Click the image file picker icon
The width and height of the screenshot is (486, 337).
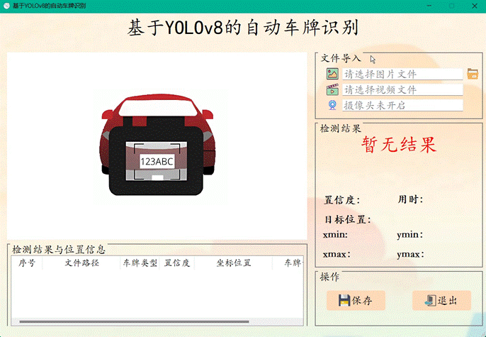point(332,74)
